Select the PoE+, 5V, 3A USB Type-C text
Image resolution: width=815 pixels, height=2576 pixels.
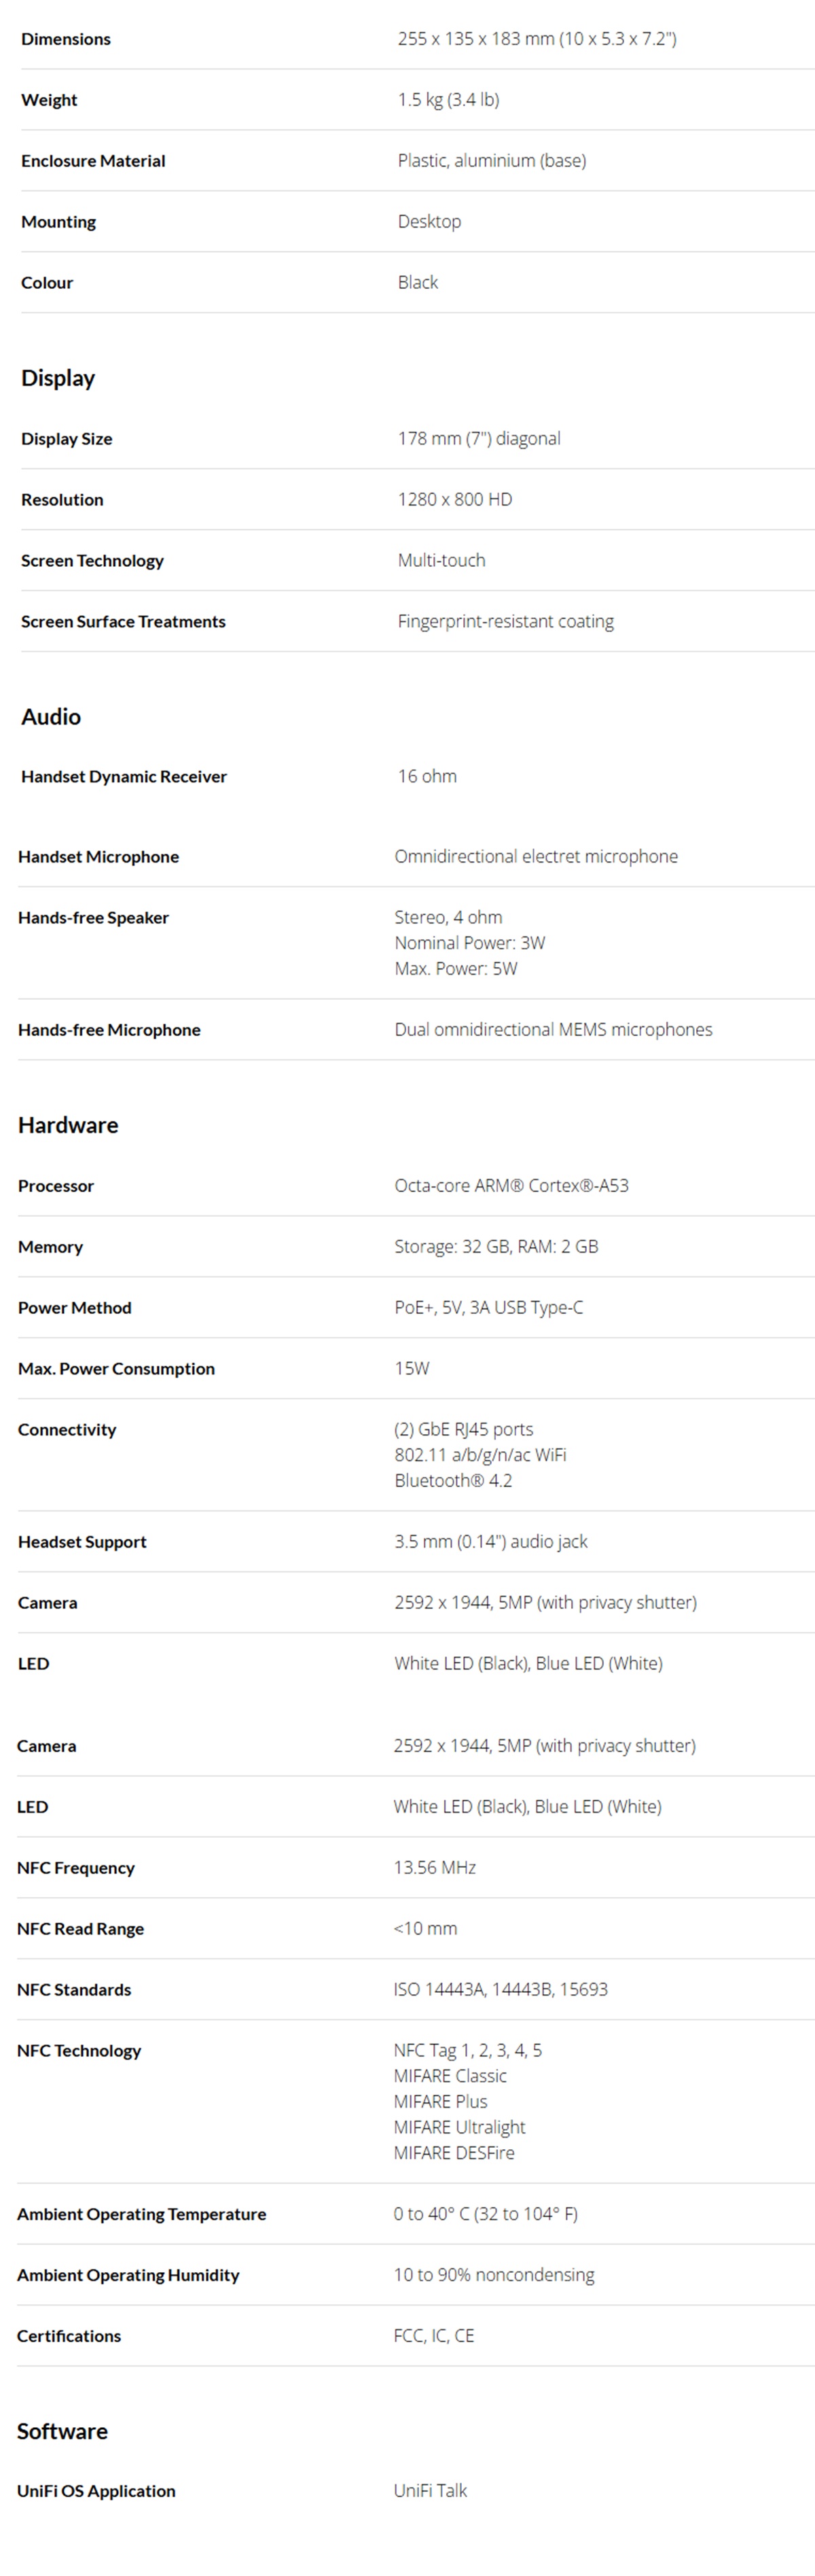(x=488, y=1308)
